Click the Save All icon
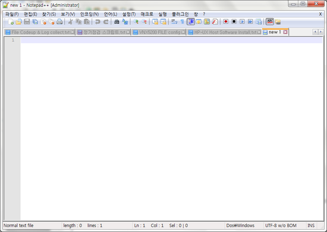 coord(35,21)
